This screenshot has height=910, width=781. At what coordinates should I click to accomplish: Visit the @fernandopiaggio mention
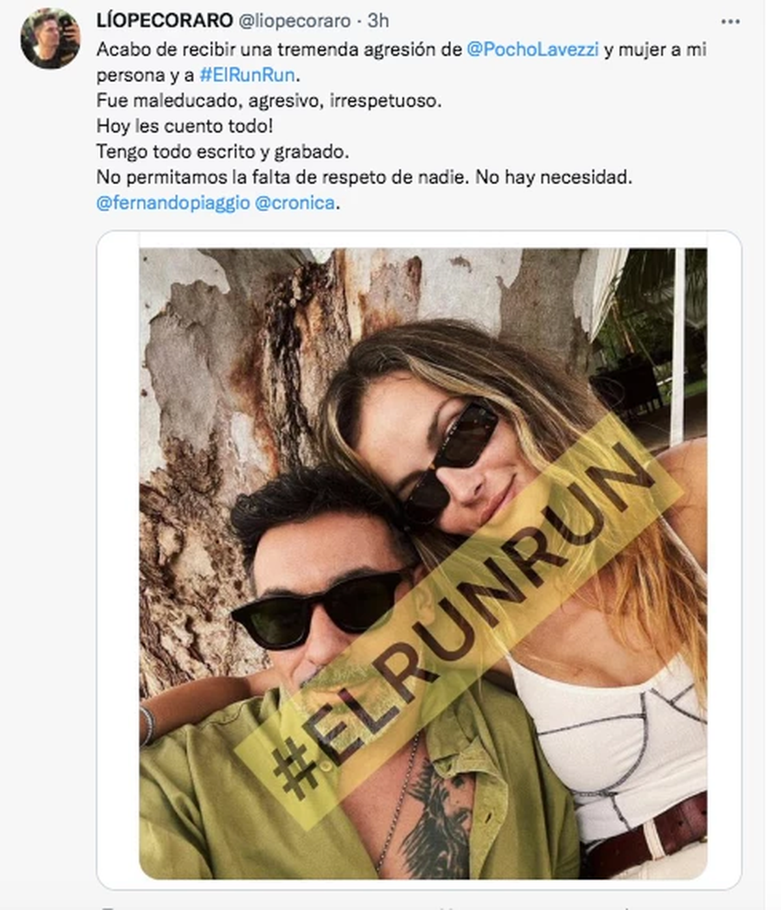pos(172,202)
